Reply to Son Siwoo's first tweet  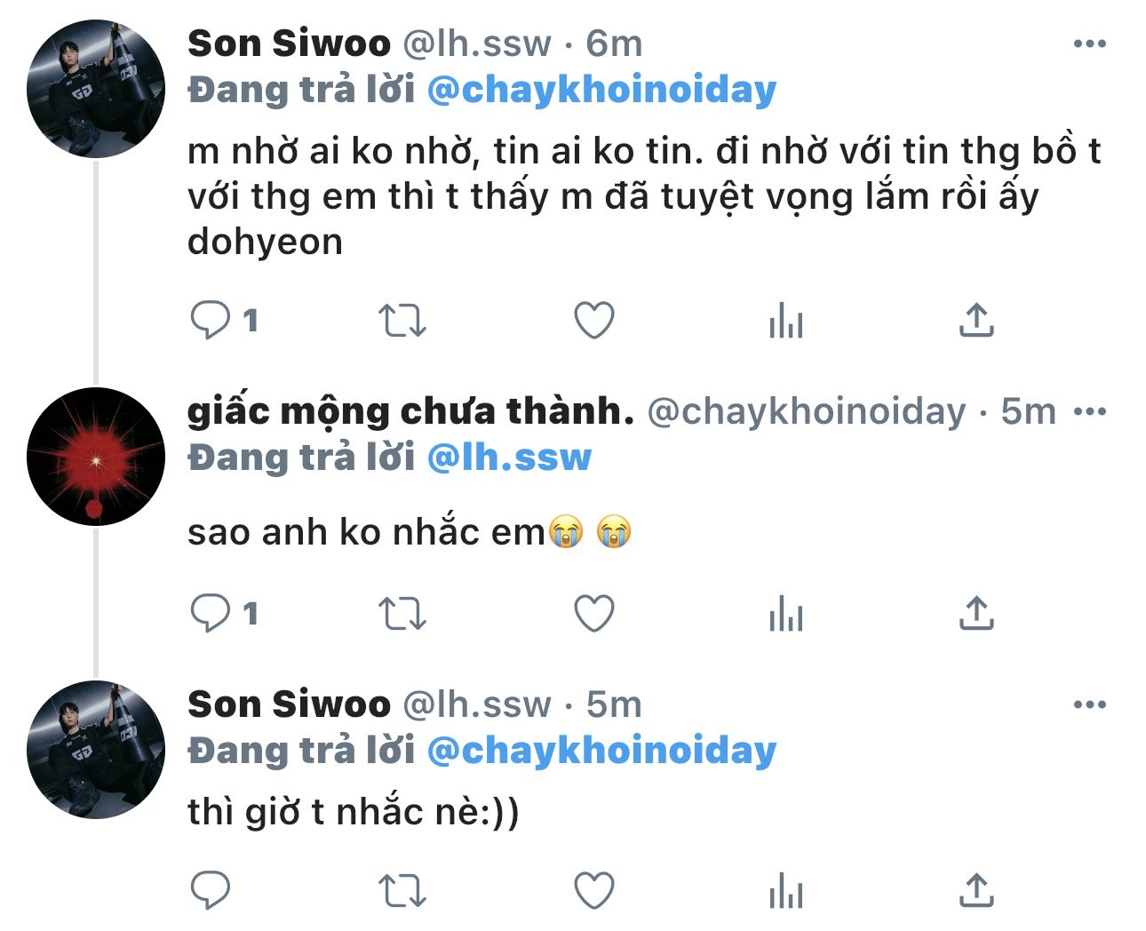click(211, 320)
